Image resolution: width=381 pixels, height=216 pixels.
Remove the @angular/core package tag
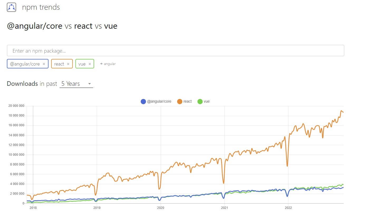click(44, 64)
